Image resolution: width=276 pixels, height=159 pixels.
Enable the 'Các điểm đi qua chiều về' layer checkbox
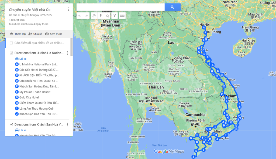(11, 43)
